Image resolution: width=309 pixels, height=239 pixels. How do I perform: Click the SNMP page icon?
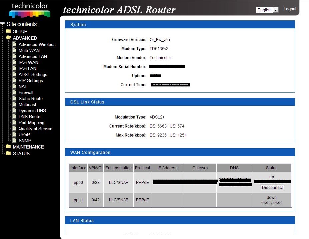tap(14, 140)
